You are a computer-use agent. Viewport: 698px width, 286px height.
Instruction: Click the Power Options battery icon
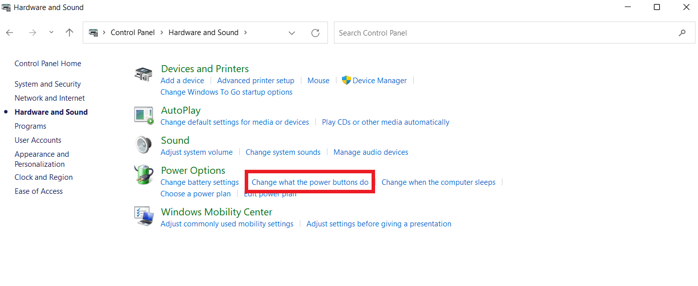click(x=143, y=175)
